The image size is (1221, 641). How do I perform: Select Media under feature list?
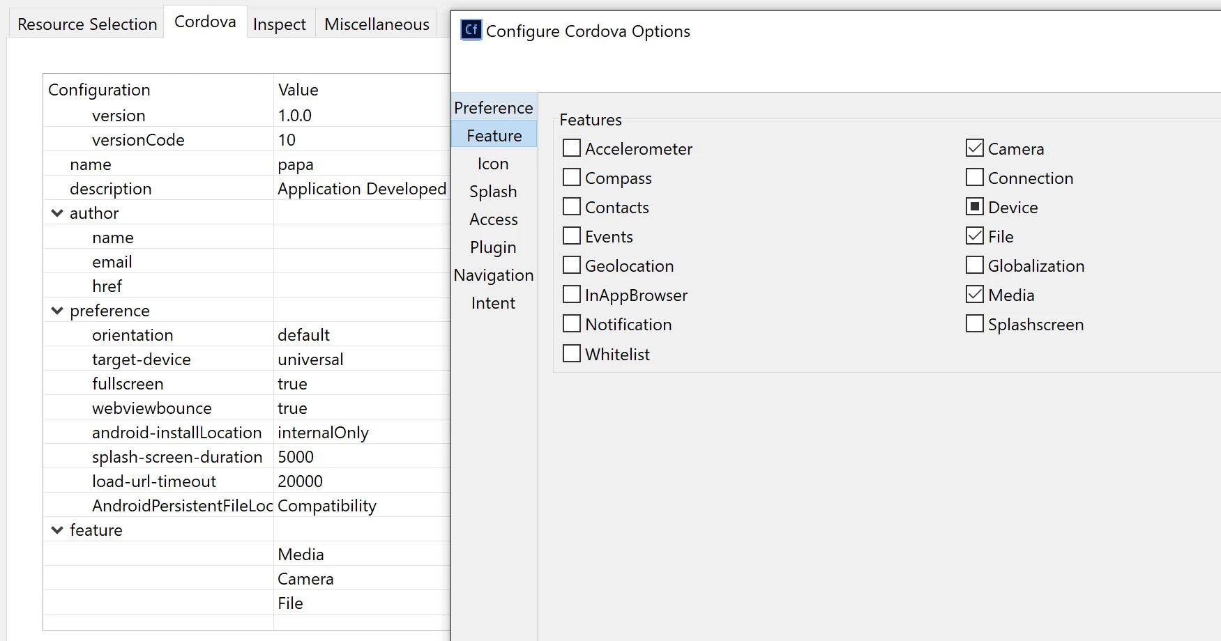click(301, 554)
